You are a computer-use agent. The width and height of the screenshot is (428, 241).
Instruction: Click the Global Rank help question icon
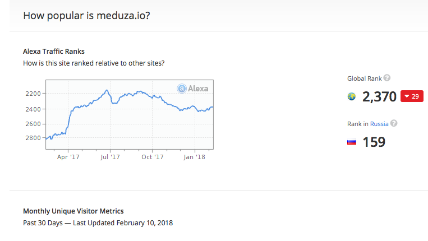tap(387, 78)
